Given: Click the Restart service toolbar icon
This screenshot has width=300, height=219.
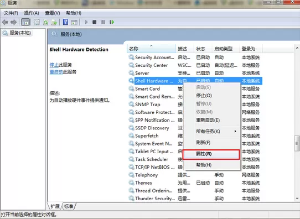Looking at the screenshot, I should [112, 22].
